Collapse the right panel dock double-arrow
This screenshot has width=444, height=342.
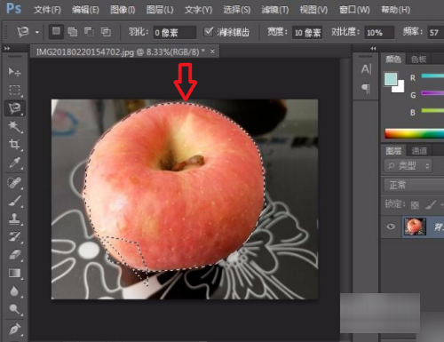coord(373,48)
